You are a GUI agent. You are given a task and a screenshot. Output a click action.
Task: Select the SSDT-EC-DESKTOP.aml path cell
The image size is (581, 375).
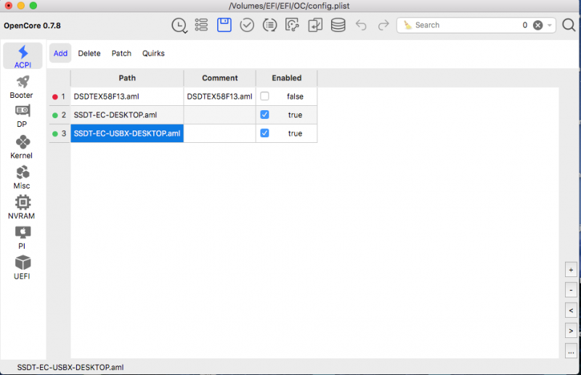tap(127, 115)
